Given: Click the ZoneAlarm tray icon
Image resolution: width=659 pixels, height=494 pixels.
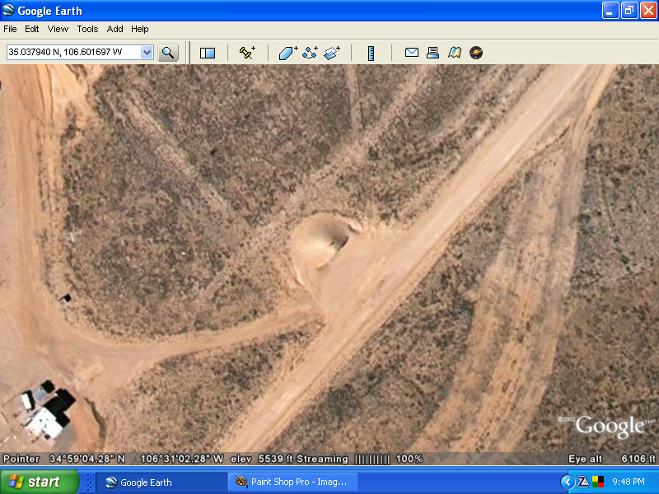Looking at the screenshot, I should [x=583, y=482].
